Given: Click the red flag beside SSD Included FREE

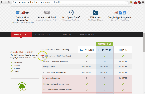Looking at the screenshot, I should click(42, 56).
